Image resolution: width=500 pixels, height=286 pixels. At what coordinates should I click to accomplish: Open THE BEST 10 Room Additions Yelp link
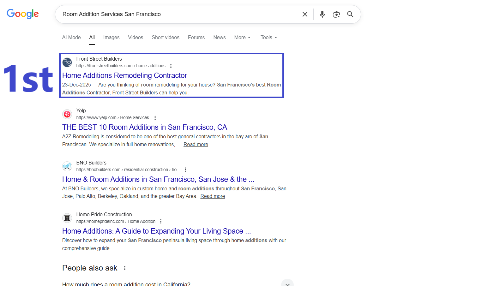144,127
